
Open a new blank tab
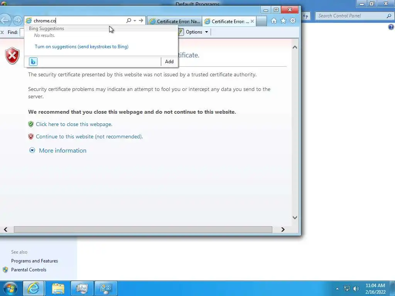point(262,22)
